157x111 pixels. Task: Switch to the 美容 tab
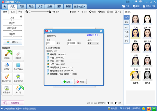tap(22, 7)
